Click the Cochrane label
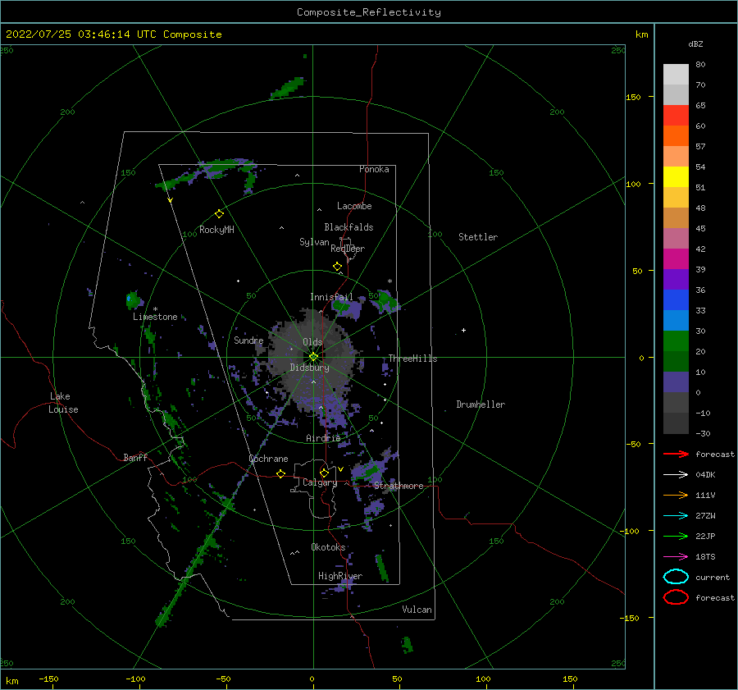738x690 pixels. (x=268, y=459)
